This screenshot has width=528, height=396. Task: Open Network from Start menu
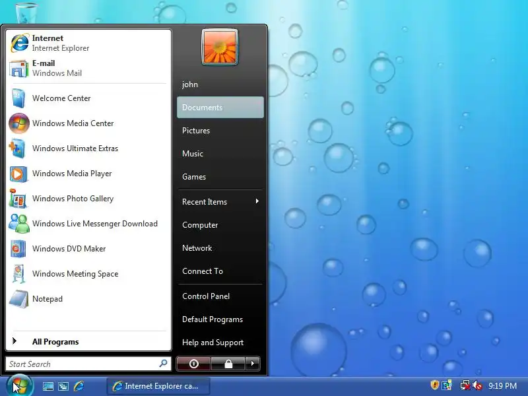coord(220,248)
